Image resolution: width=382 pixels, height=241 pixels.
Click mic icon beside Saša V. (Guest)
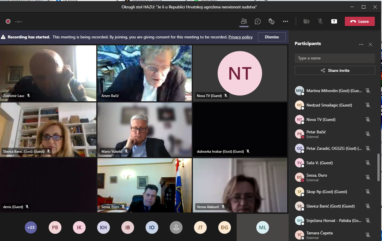tap(368, 163)
